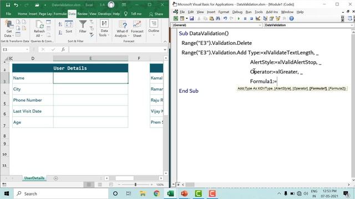Viewport: 355px width, 199px height.
Task: Switch to Page Break Preview in status bar
Action: 111,185
